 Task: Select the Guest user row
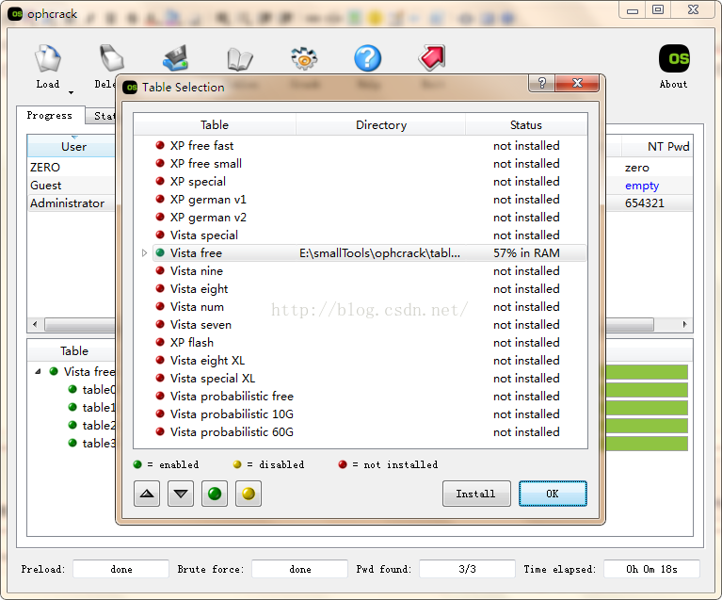coord(45,186)
